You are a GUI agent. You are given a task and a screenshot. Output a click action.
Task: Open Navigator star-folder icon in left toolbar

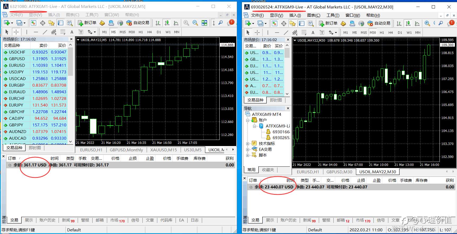click(x=51, y=23)
